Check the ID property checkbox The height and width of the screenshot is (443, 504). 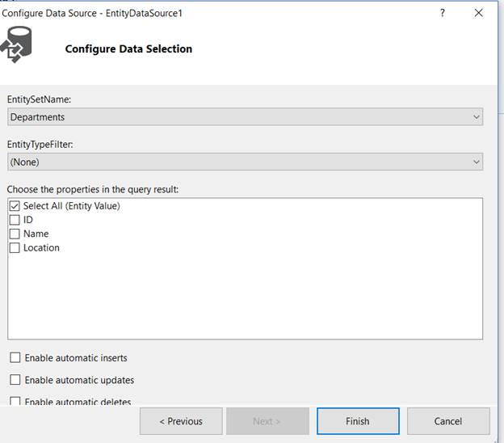click(x=15, y=220)
